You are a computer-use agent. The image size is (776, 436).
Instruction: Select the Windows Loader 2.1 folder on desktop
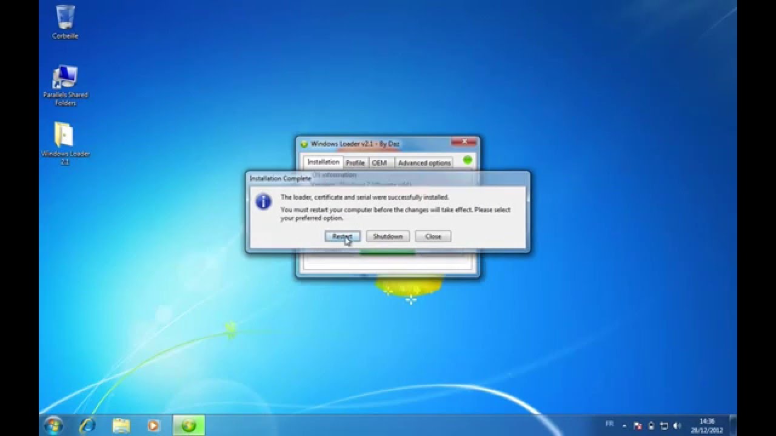65,144
